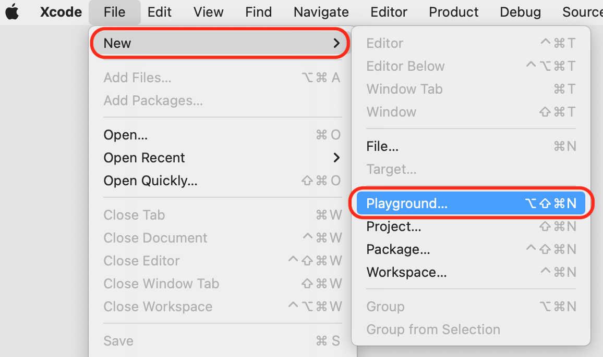Viewport: 603px width, 357px height.
Task: Choose Package… in the New submenu
Action: click(398, 249)
